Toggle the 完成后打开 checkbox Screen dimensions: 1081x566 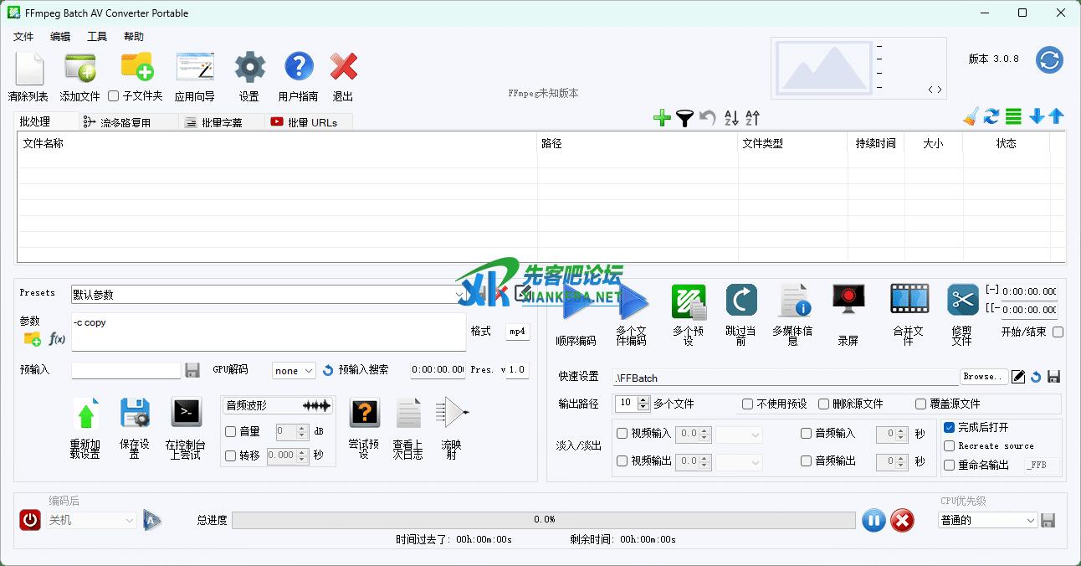click(949, 427)
